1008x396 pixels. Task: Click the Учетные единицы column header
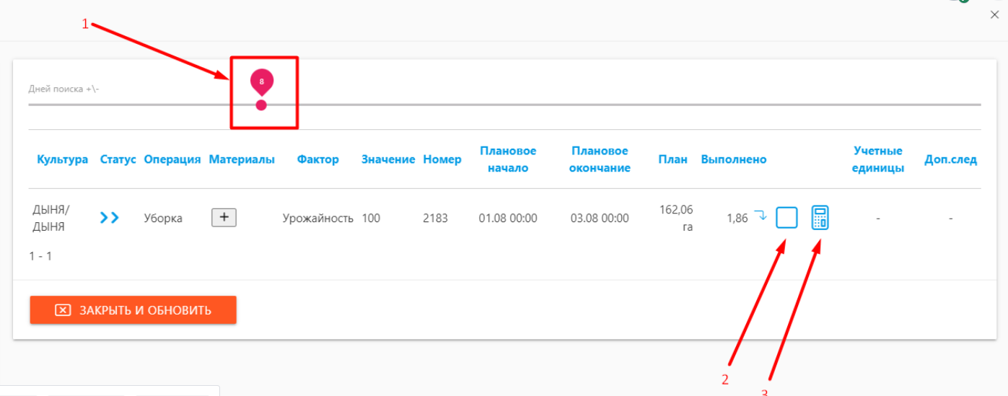point(878,159)
